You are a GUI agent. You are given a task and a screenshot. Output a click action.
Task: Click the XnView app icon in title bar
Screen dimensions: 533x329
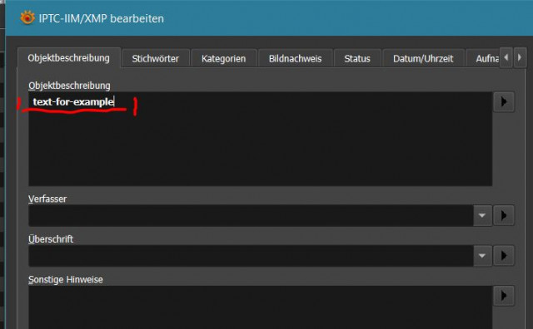click(x=27, y=17)
